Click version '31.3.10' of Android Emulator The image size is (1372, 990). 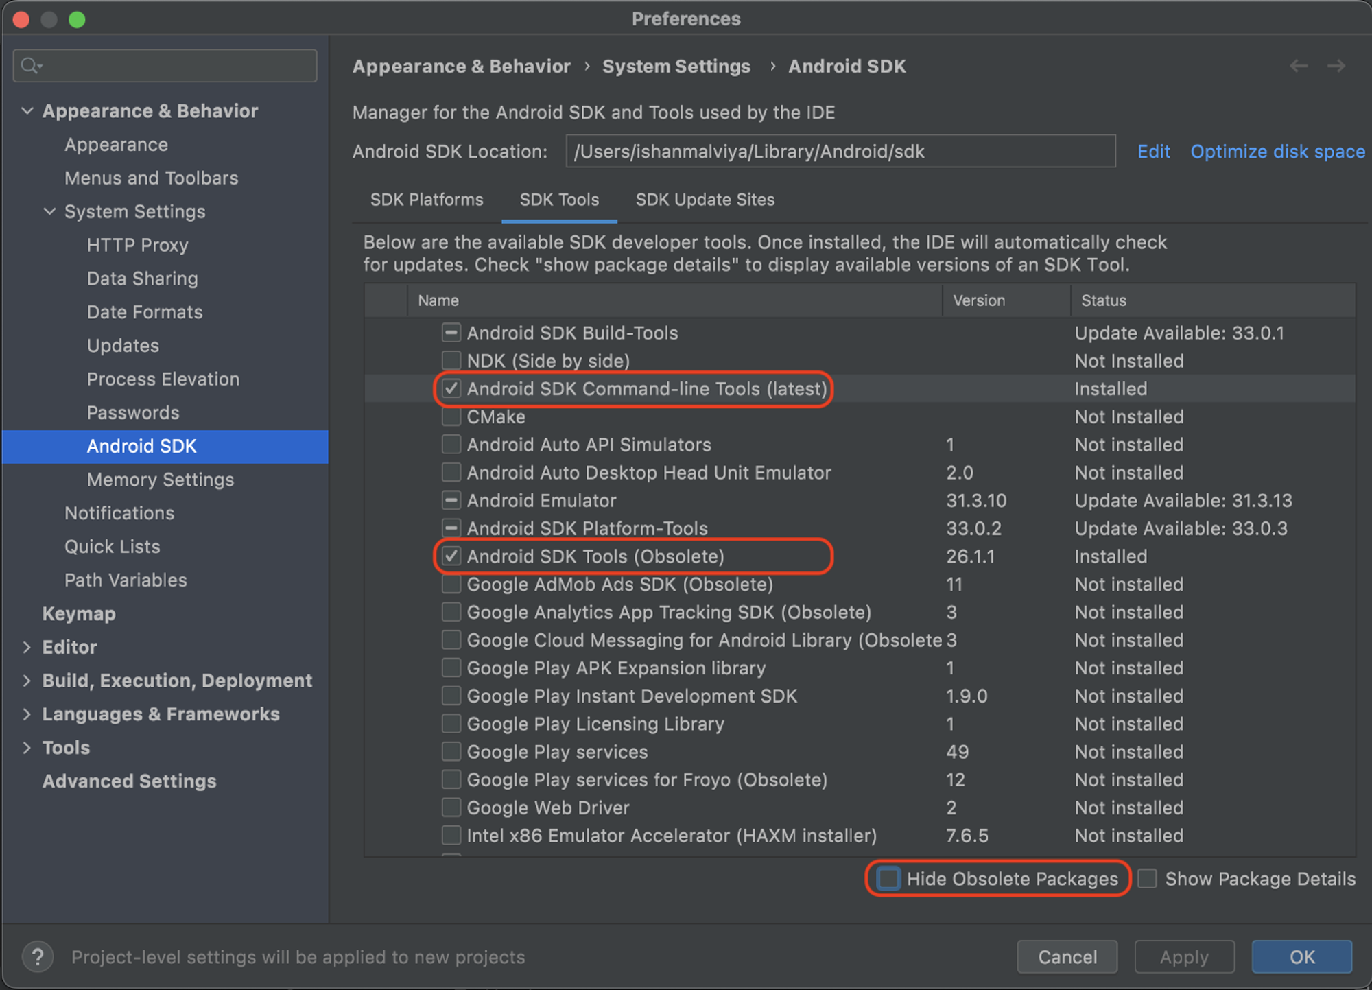click(976, 500)
